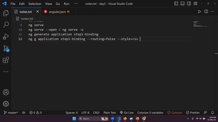Toggle Primary Side Bar layout button
The height and width of the screenshot is (122, 218).
pyautogui.click(x=176, y=4)
